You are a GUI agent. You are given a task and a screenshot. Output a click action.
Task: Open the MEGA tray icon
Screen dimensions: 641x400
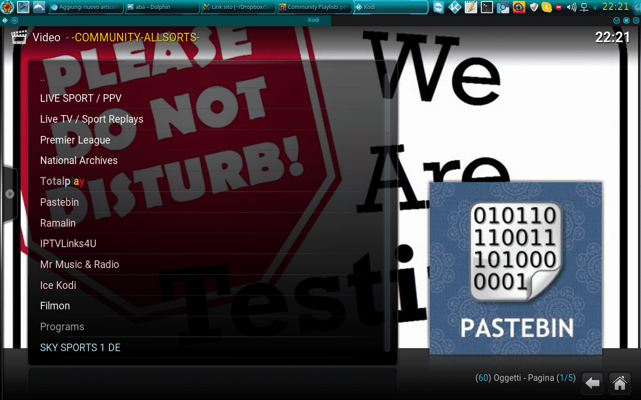click(x=559, y=7)
